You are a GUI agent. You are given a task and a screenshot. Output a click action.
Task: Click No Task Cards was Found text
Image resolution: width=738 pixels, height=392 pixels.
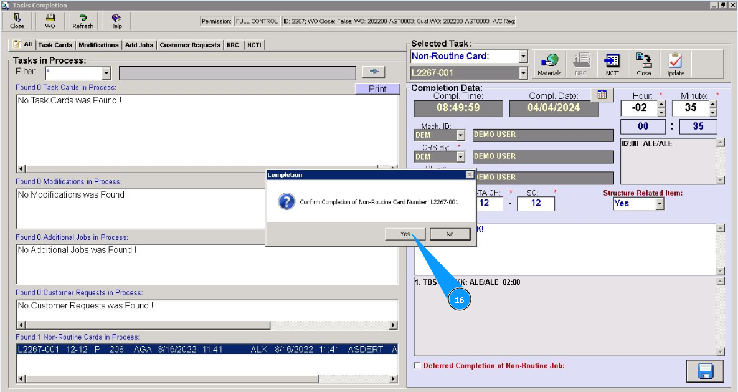[70, 100]
